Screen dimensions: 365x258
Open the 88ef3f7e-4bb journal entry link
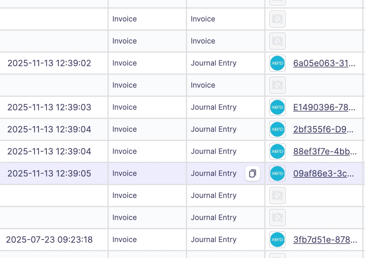[x=325, y=151]
